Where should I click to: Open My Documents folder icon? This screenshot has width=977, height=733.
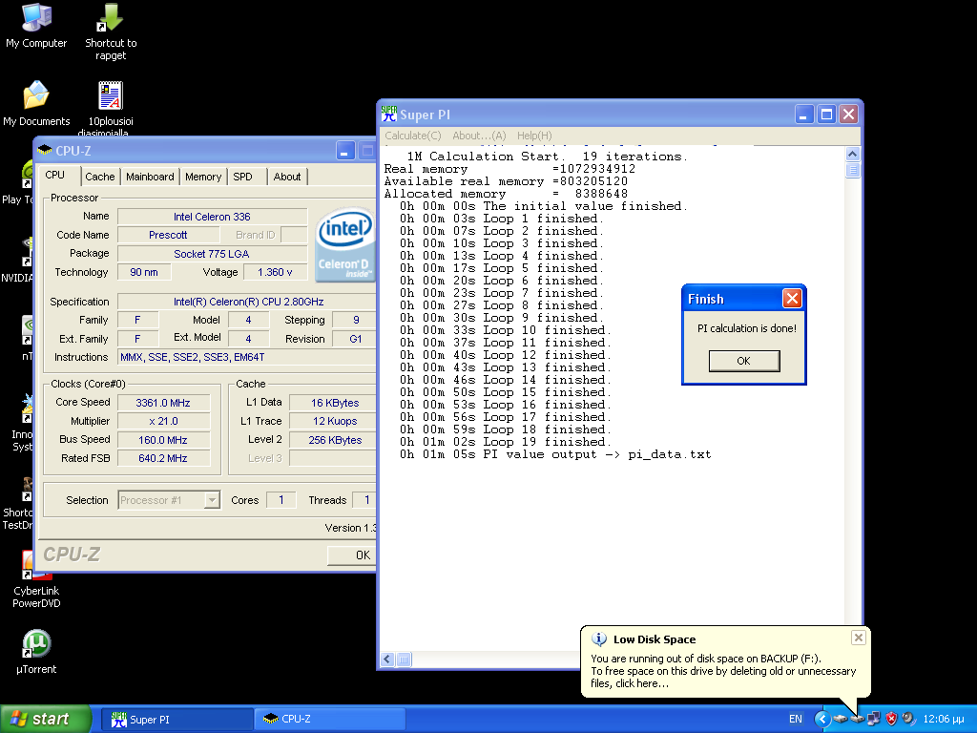[x=36, y=103]
